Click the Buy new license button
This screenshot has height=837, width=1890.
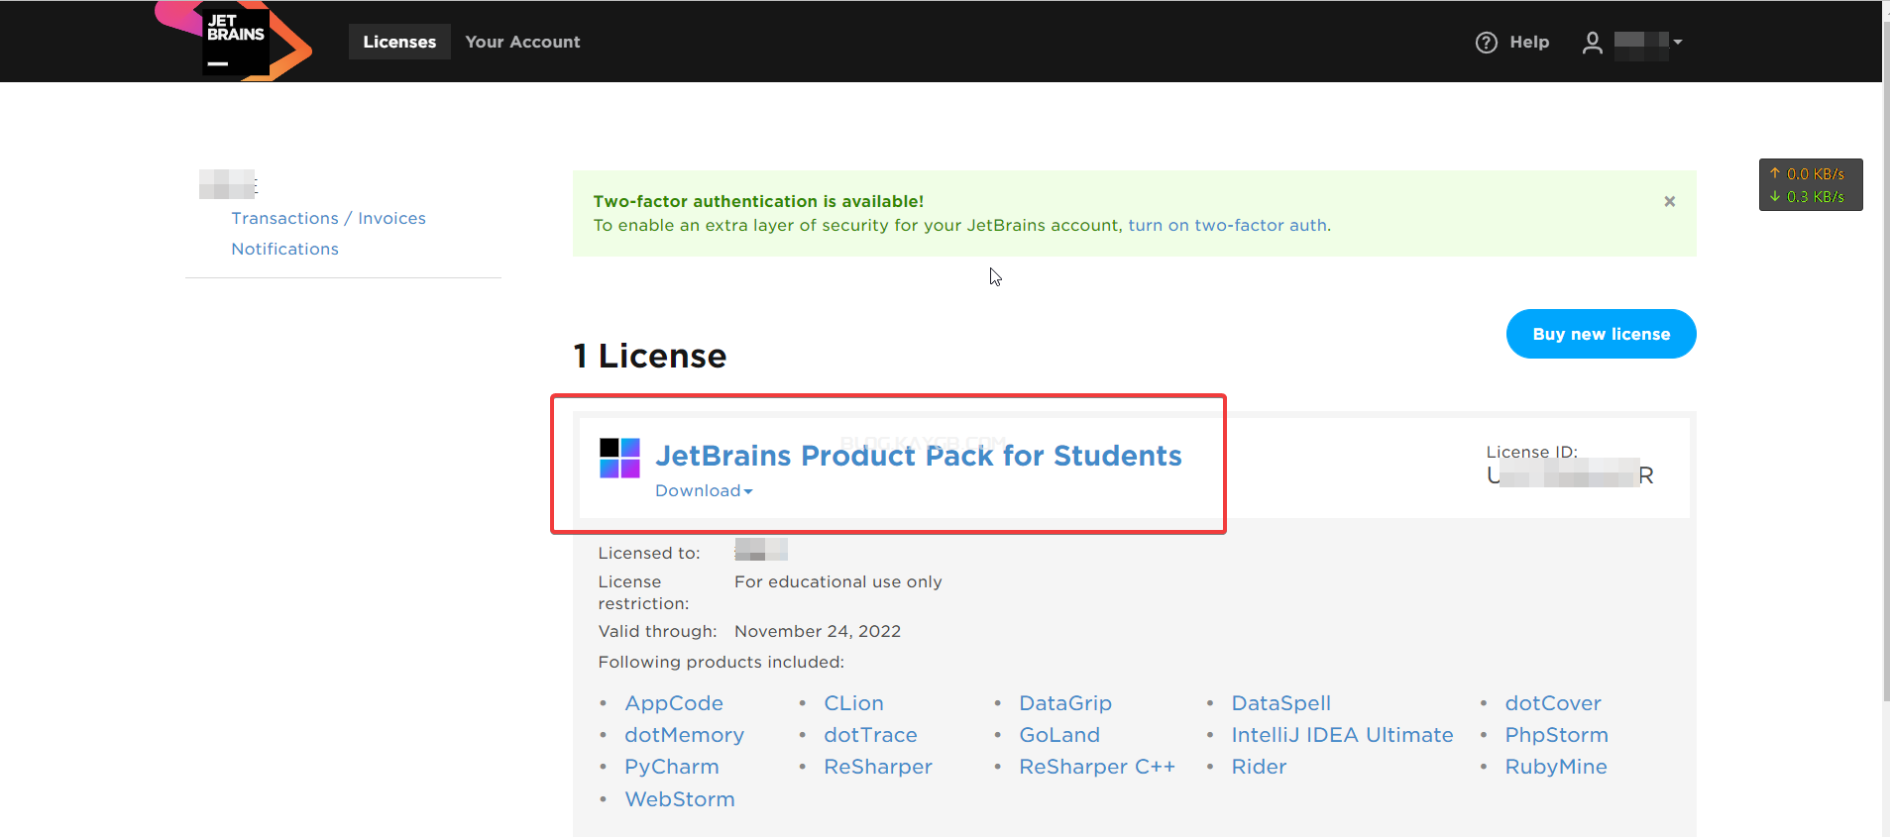[1601, 334]
